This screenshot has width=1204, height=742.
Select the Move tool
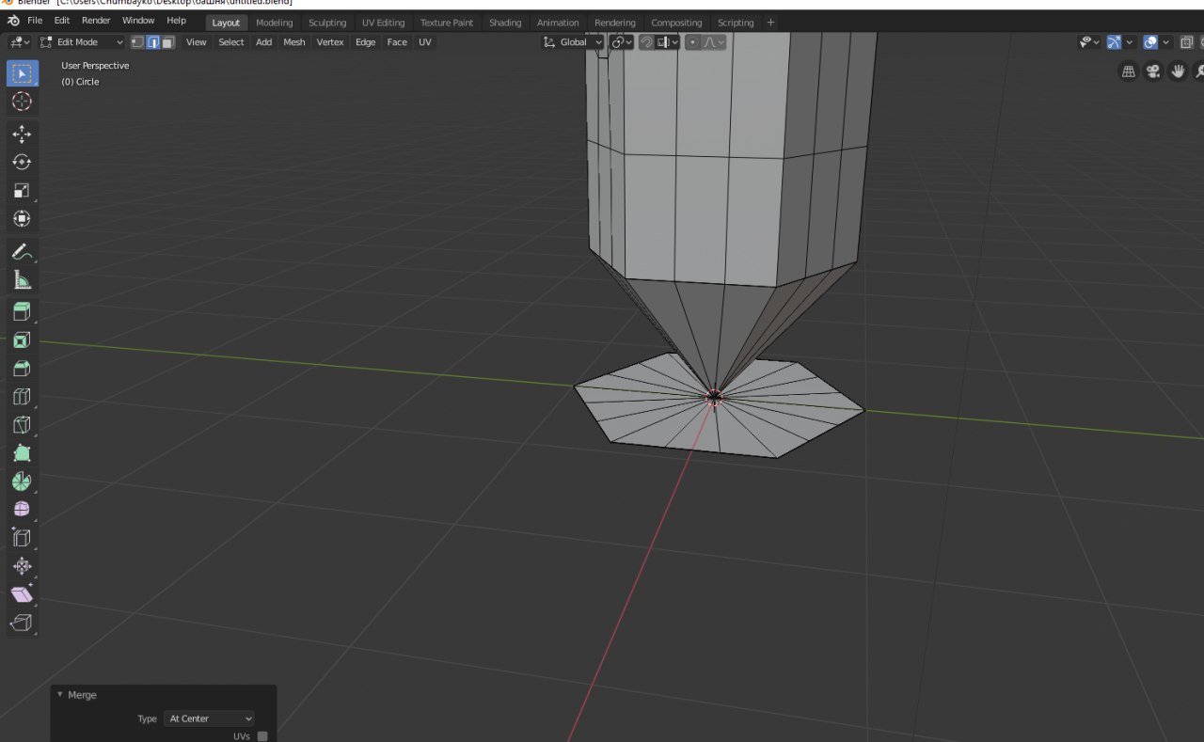(22, 134)
